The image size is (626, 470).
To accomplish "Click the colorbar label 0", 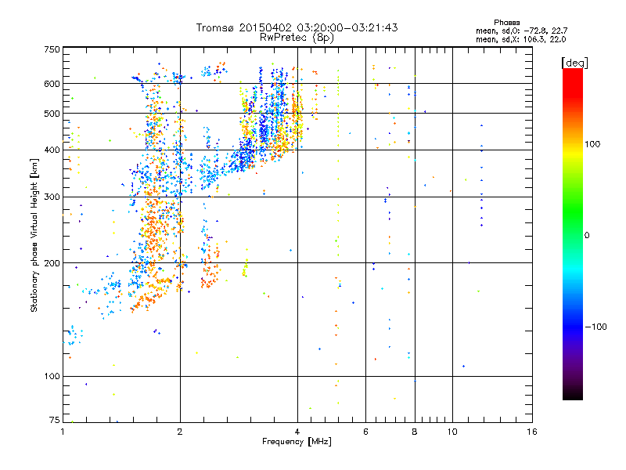I will (586, 236).
